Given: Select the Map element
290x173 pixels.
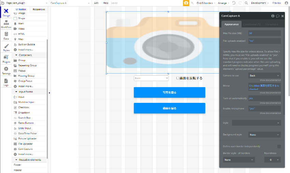Looking at the screenshot, I should [x=30, y=39].
